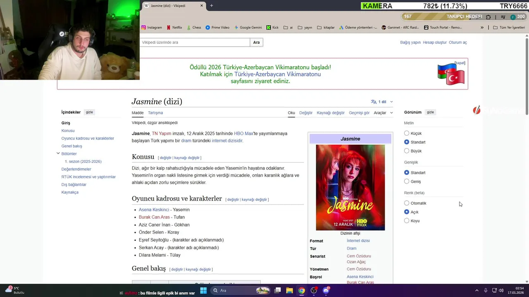
Task: Open the Windows Start menu
Action: [203, 290]
